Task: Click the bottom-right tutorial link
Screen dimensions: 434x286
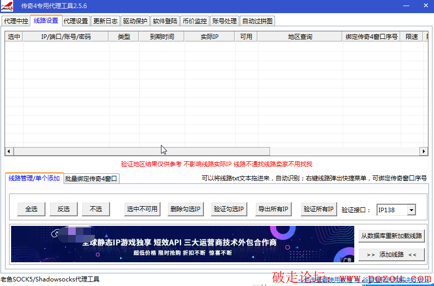Action: click(x=364, y=279)
